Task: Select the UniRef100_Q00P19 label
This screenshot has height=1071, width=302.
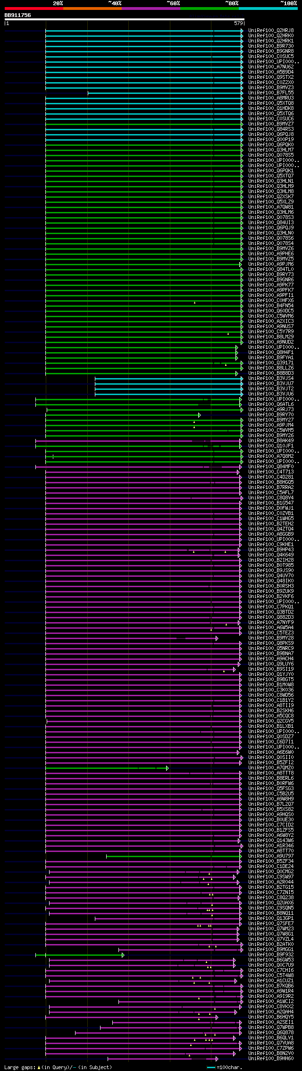Action: 271,139
